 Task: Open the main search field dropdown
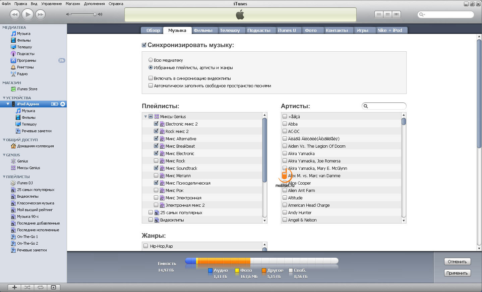pos(422,14)
